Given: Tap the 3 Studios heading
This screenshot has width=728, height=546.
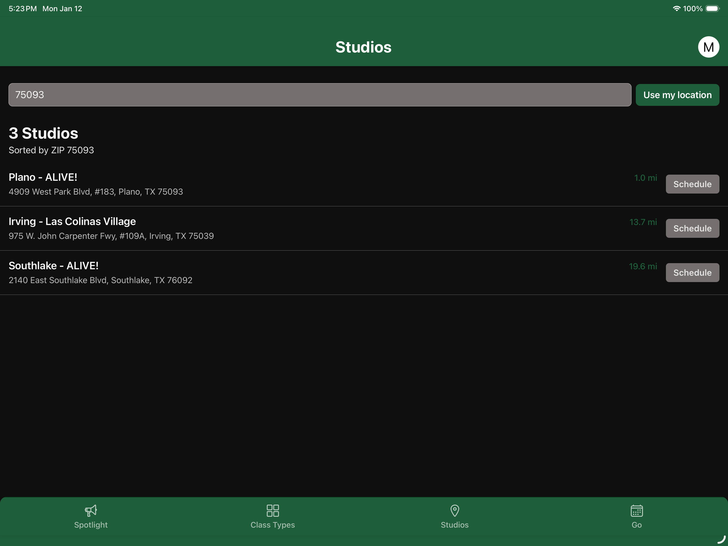Looking at the screenshot, I should tap(43, 133).
